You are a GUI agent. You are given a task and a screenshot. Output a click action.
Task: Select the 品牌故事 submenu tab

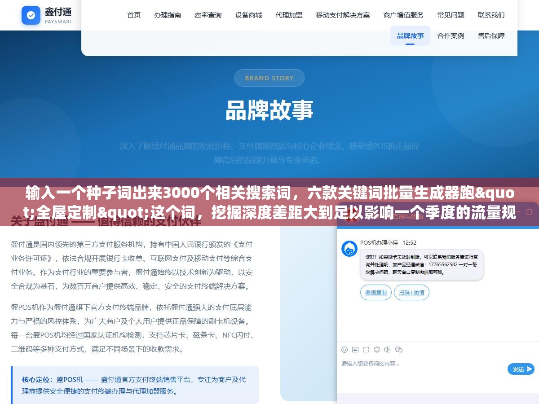410,35
